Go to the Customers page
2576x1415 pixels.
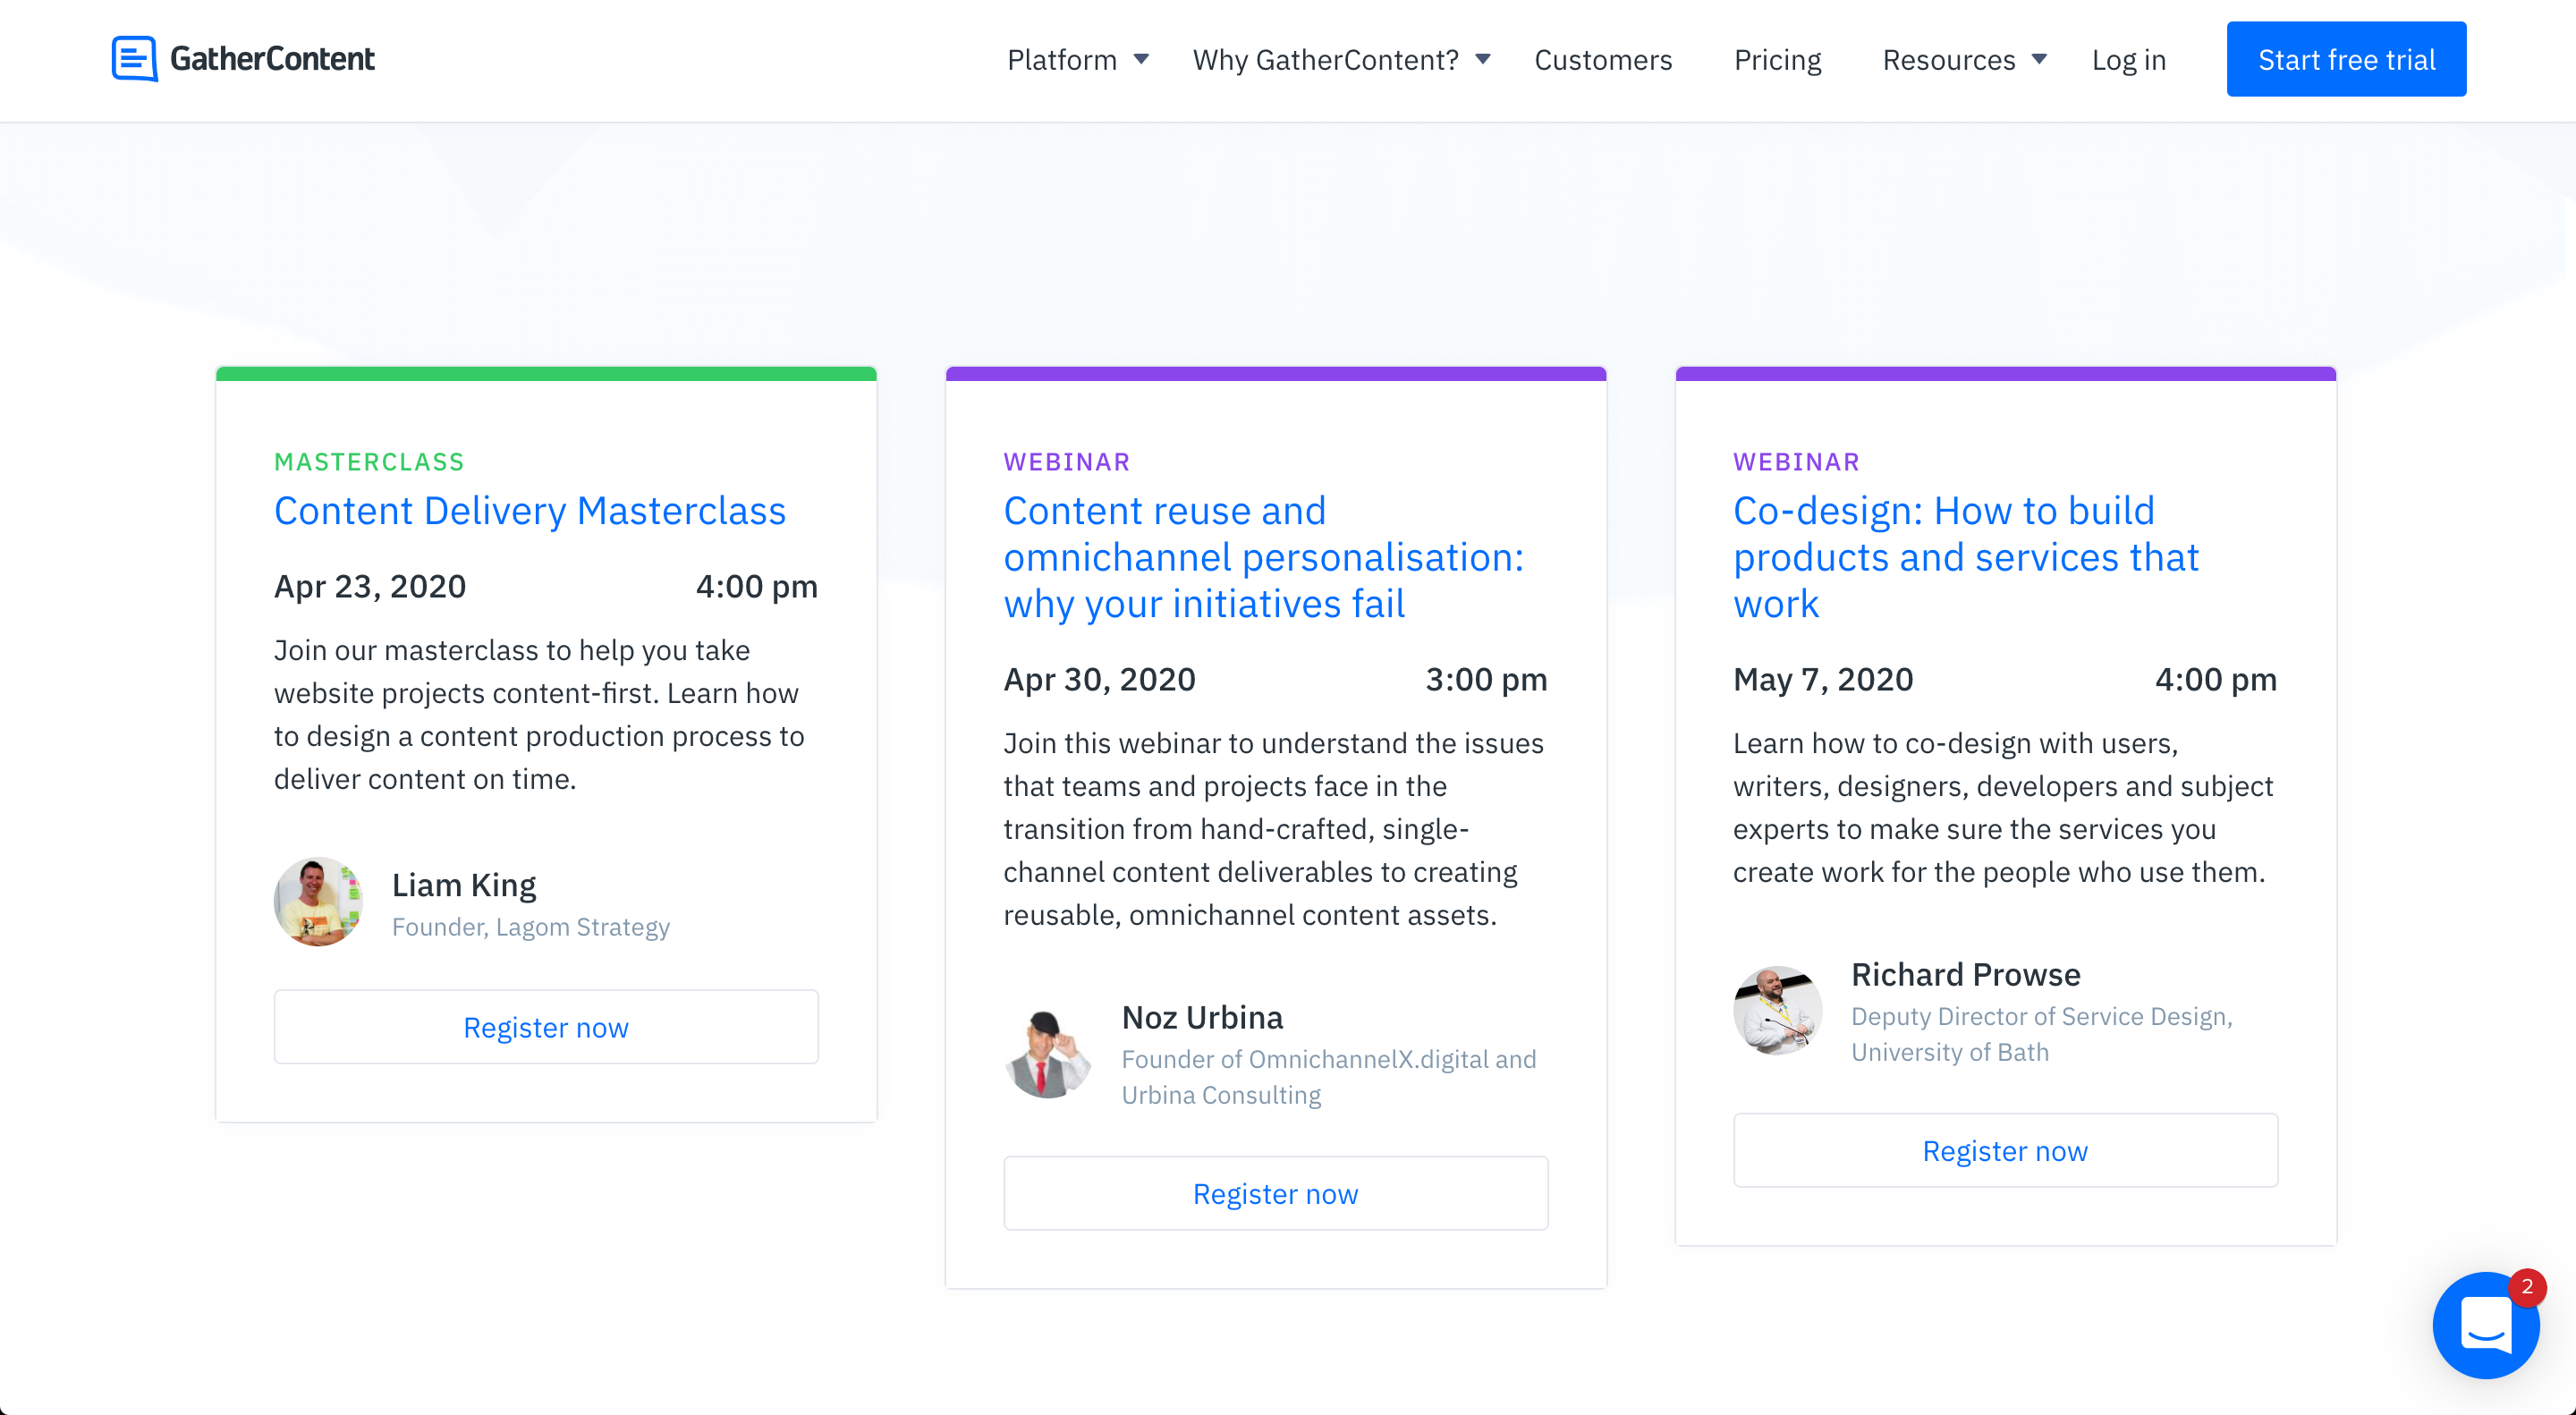coord(1603,60)
